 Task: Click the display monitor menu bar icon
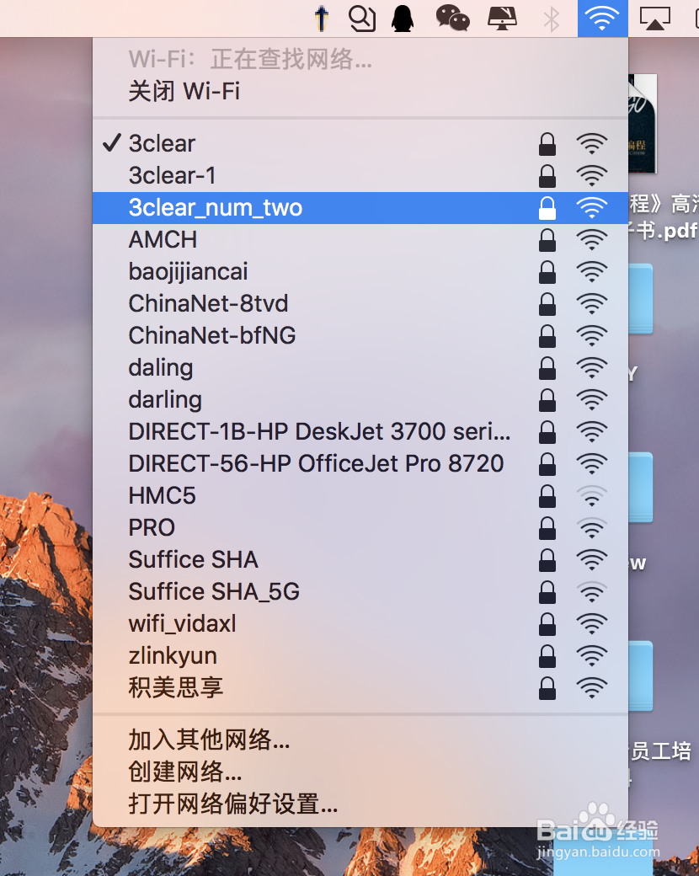[502, 19]
